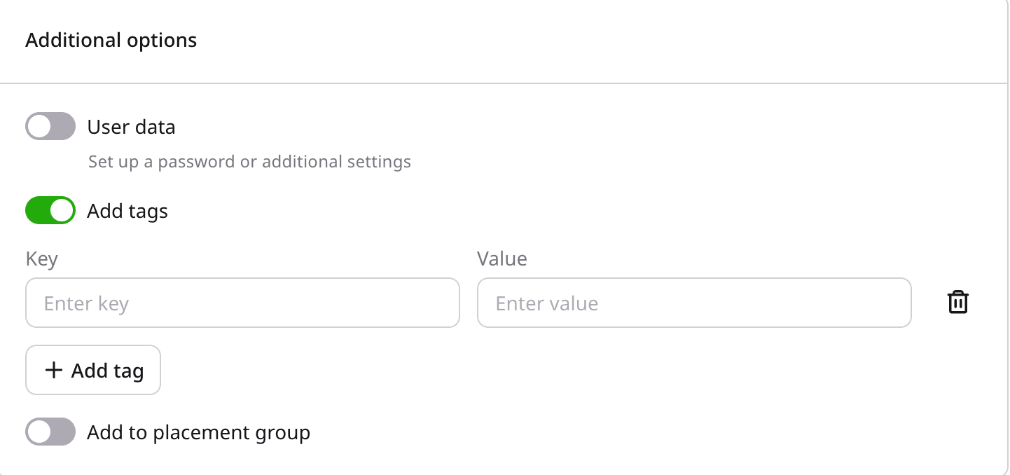This screenshot has width=1010, height=475.
Task: Click the "Value" field label
Action: (x=501, y=259)
